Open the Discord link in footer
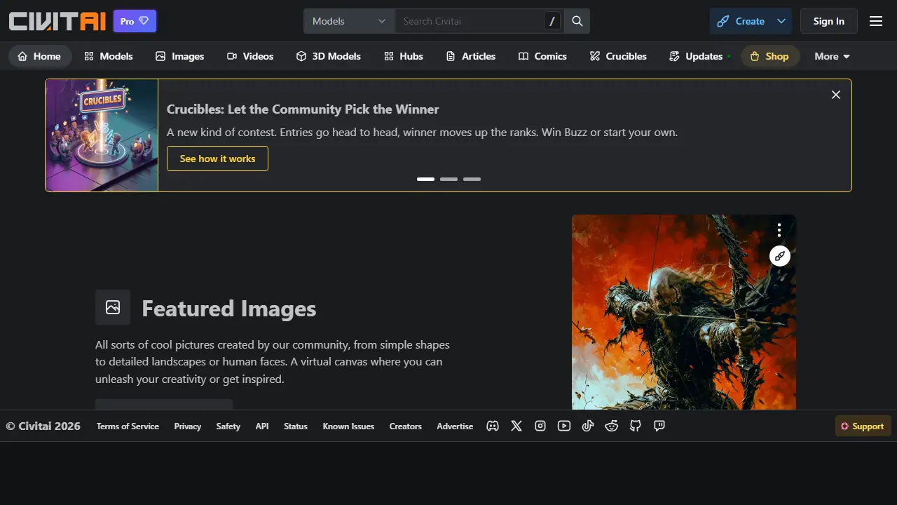Image resolution: width=897 pixels, height=505 pixels. pos(493,426)
